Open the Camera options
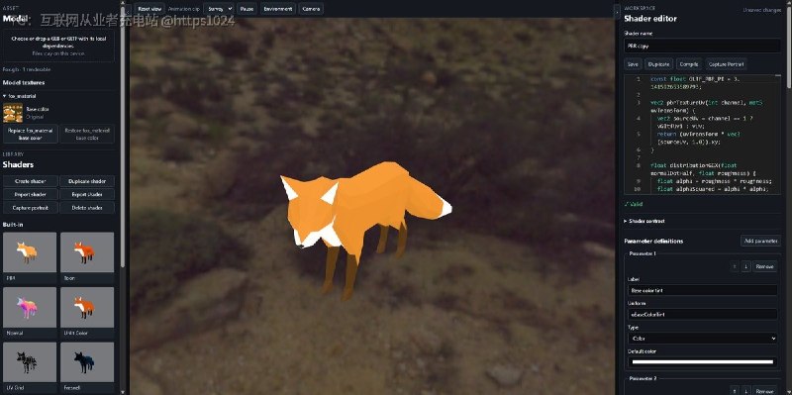 click(311, 9)
